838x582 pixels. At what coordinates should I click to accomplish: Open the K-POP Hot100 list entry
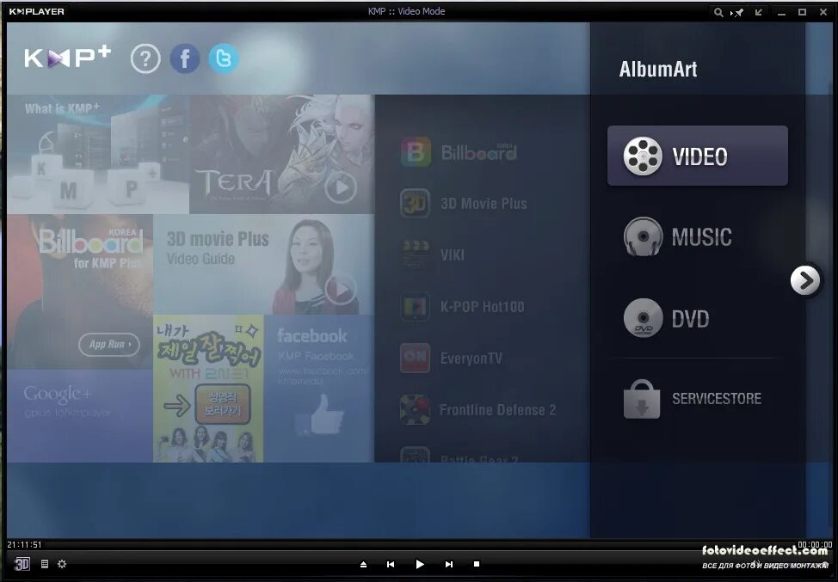pos(463,307)
